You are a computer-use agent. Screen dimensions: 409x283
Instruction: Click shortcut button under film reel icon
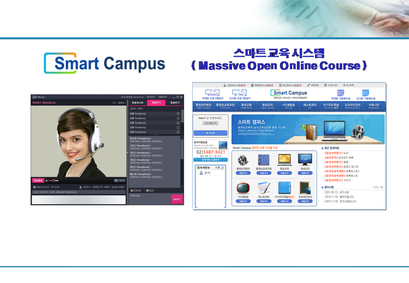point(243,173)
